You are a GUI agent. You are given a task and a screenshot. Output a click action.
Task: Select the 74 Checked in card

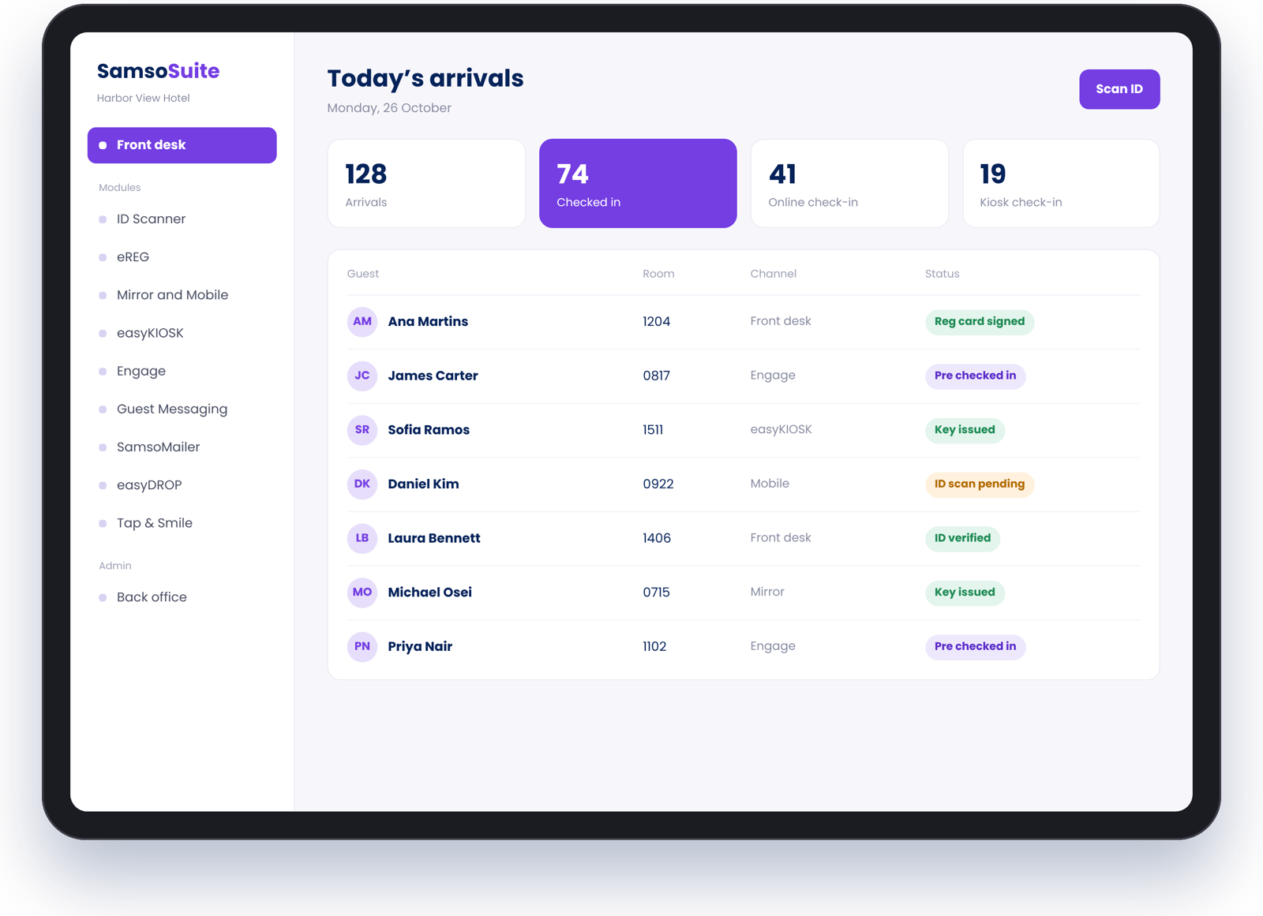pos(638,184)
